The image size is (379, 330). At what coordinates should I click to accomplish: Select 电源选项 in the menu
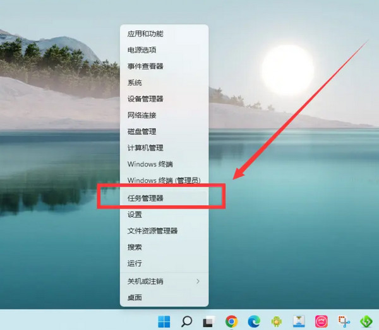(x=164, y=50)
